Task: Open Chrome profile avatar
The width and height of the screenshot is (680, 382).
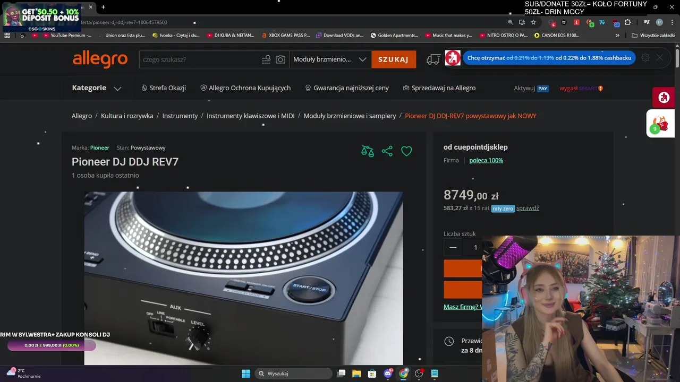Action: pyautogui.click(x=659, y=22)
